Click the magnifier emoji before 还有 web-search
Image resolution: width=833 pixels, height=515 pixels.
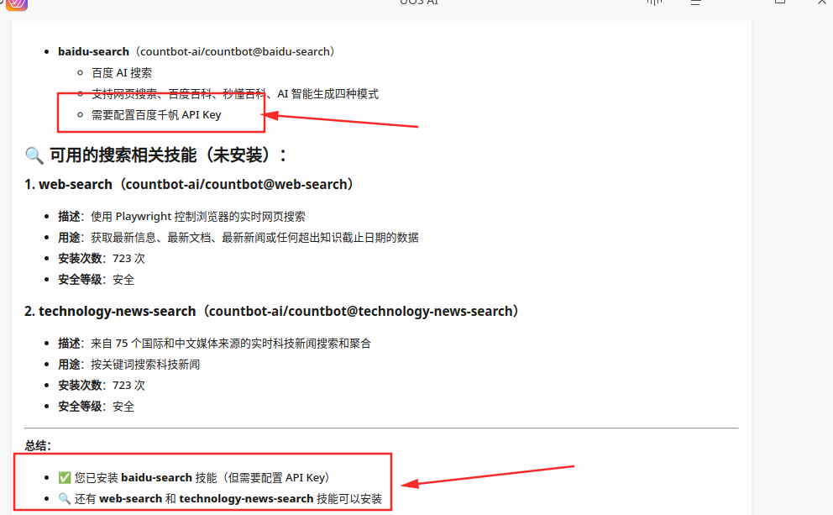(65, 498)
